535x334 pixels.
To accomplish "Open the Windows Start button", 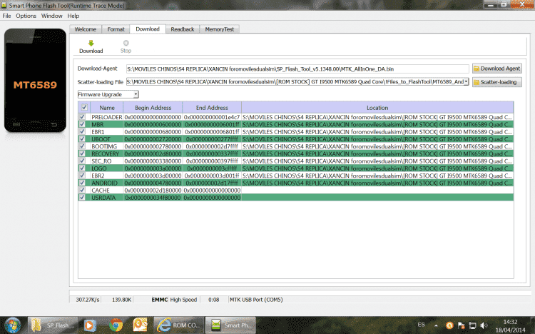I will coord(13,325).
